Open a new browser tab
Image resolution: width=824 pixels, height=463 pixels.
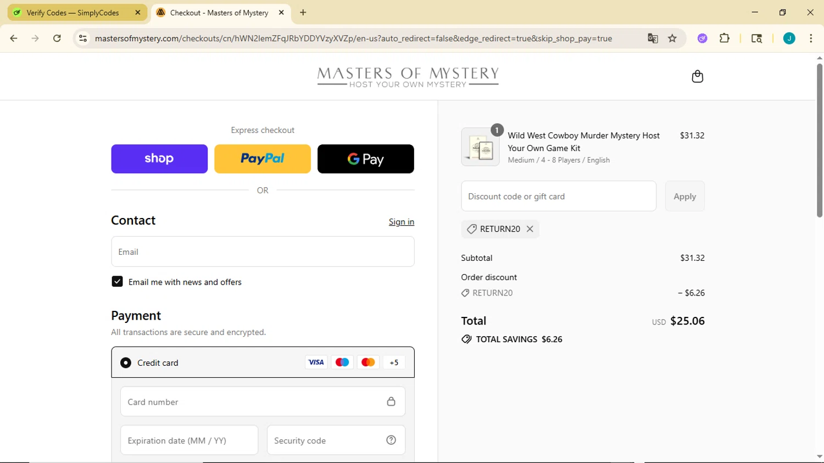coord(303,13)
